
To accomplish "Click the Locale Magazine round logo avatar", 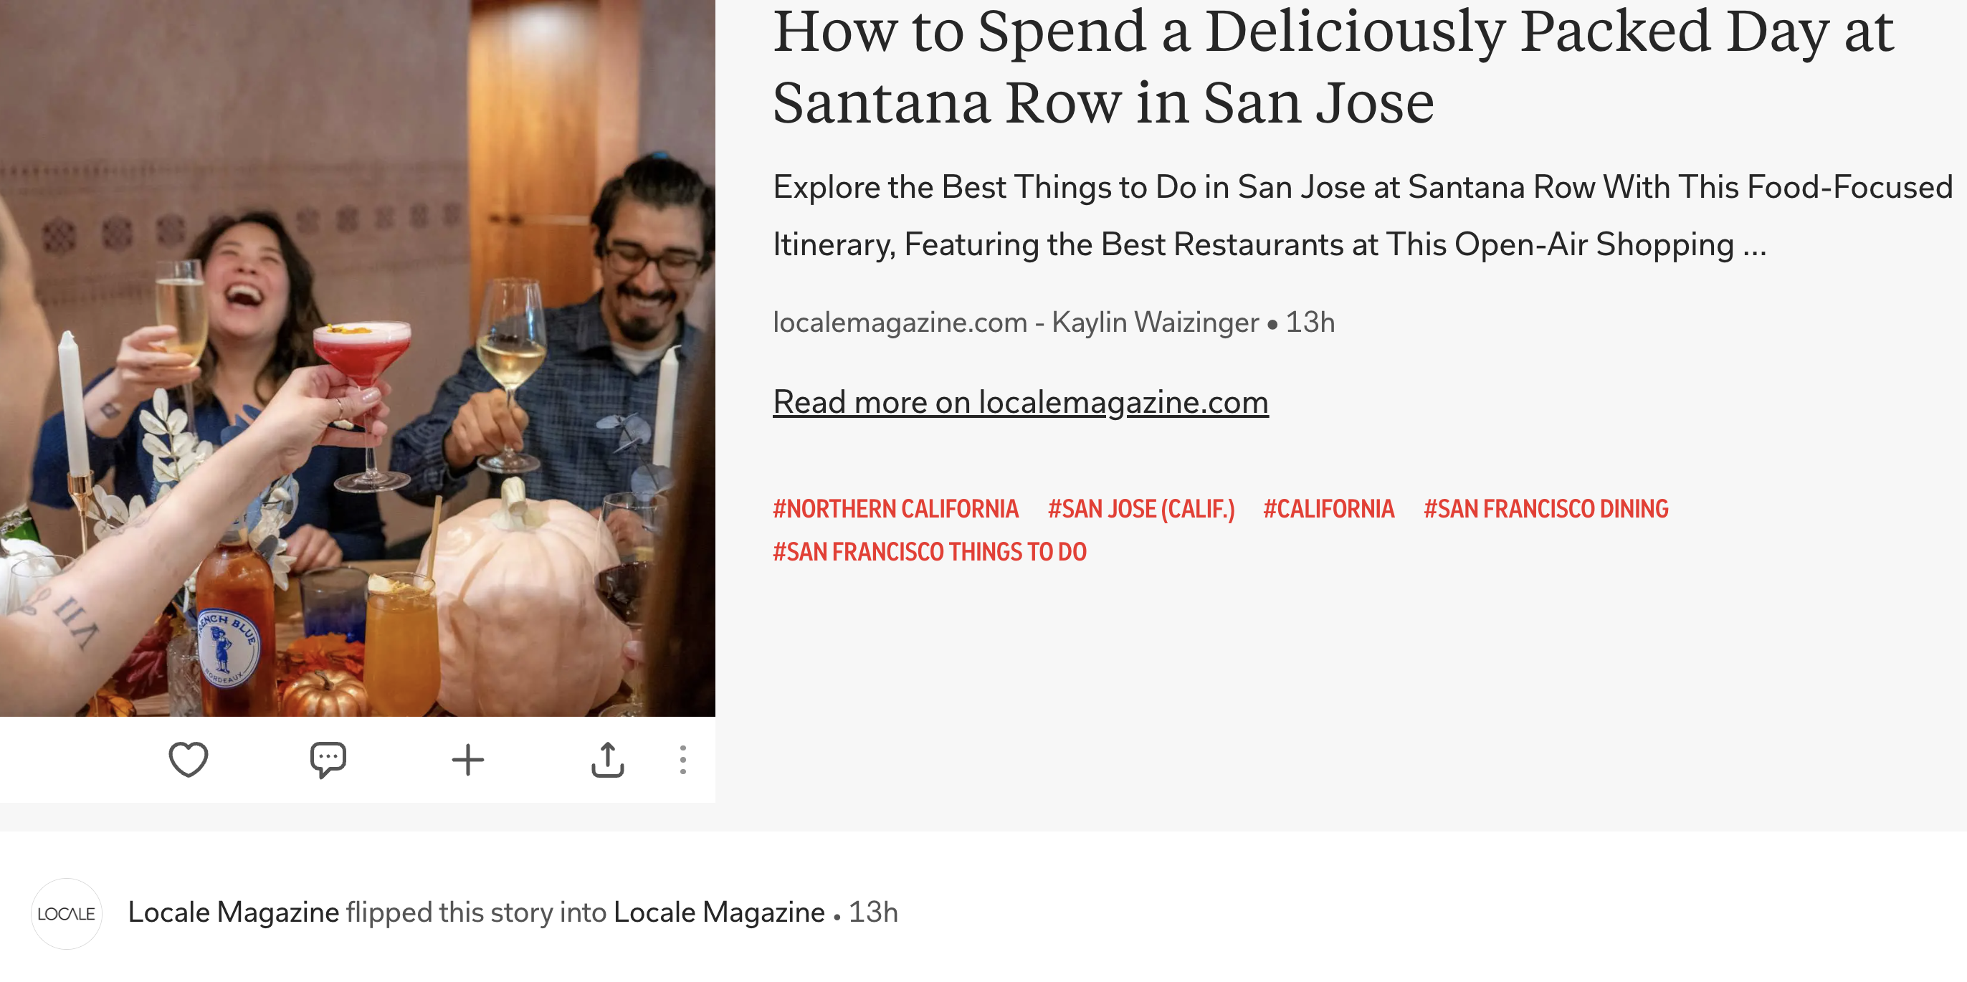I will [x=67, y=913].
